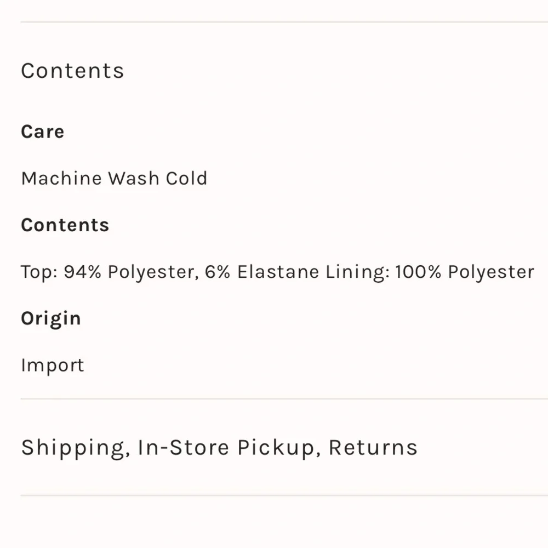Select the Machine Wash Cold text
This screenshot has width=548, height=548.
(x=115, y=178)
